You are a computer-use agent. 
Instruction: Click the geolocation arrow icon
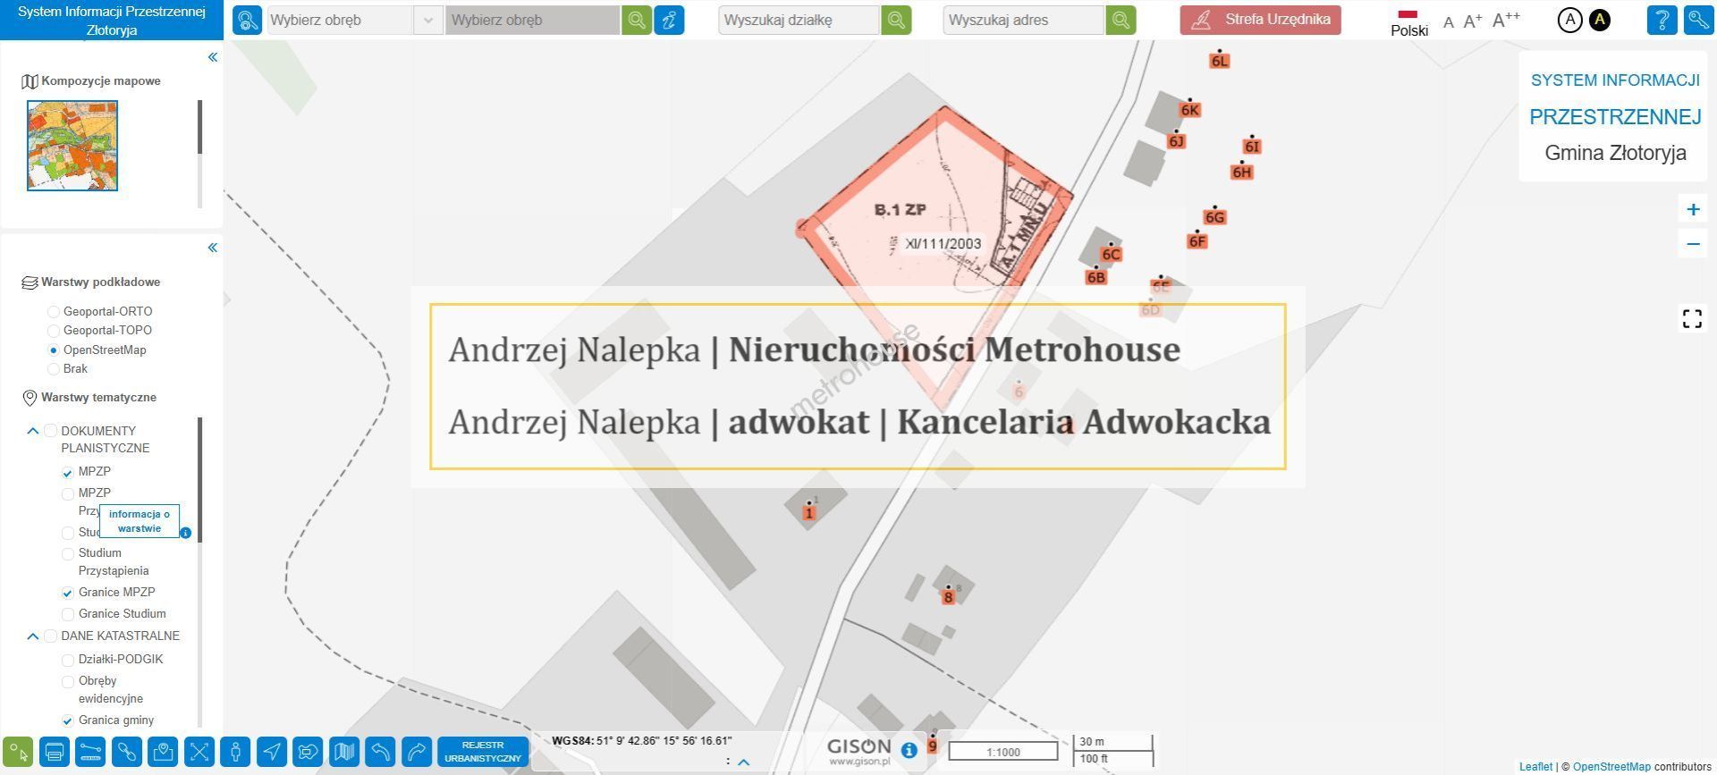pos(272,752)
